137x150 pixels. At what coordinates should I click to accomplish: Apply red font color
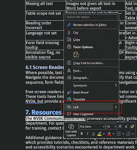click(x=109, y=134)
